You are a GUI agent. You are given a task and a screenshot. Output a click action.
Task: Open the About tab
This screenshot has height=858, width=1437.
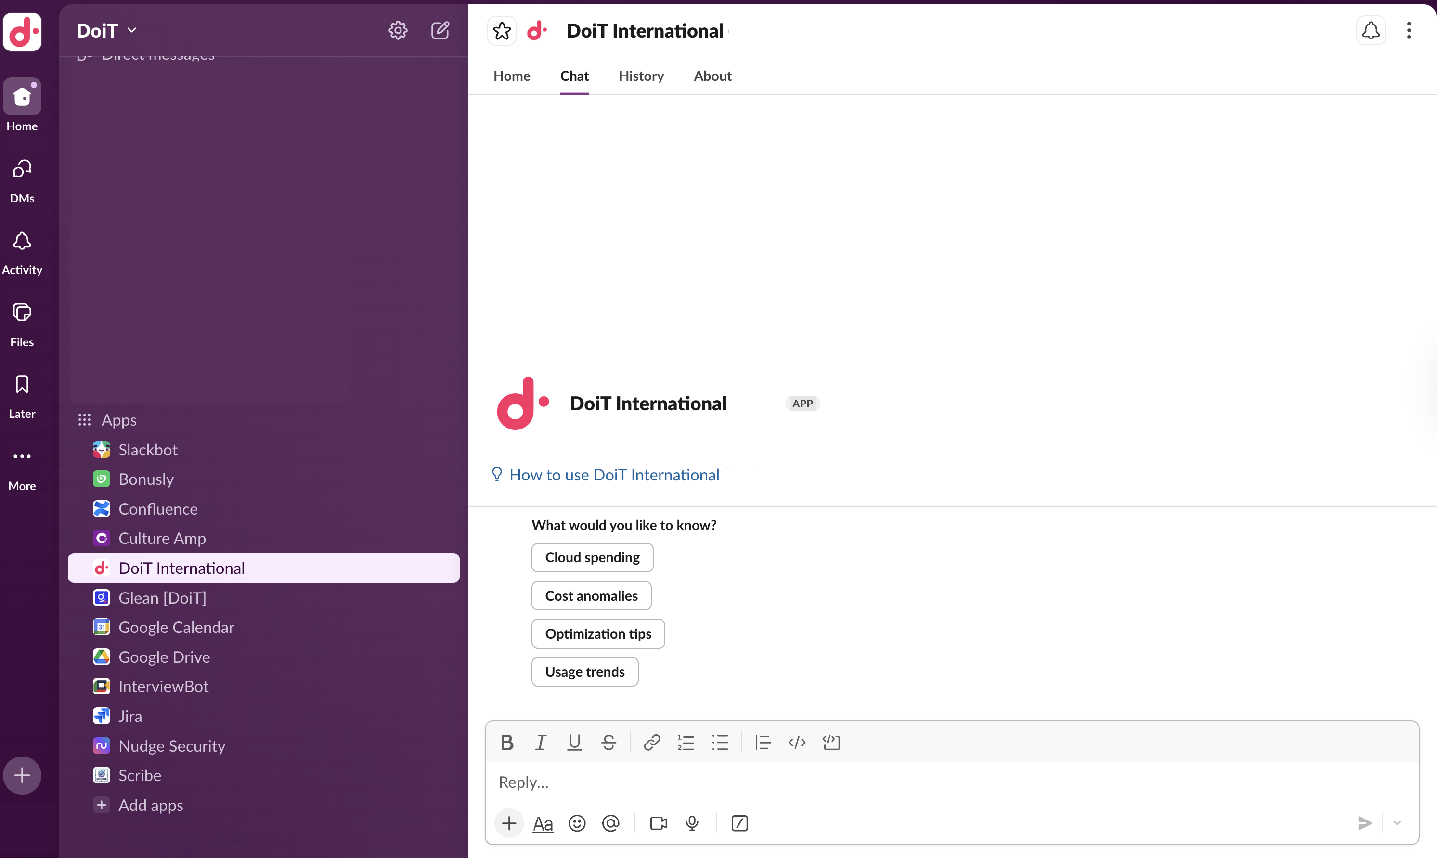coord(712,76)
